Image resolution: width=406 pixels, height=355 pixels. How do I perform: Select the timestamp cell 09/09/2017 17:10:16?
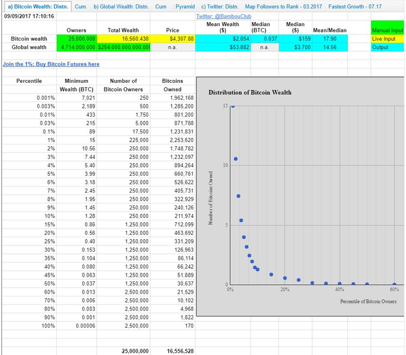(x=29, y=16)
